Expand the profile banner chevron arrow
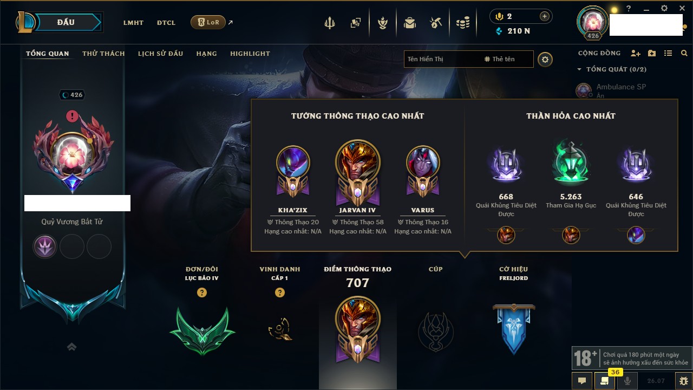693x390 pixels. tap(71, 347)
